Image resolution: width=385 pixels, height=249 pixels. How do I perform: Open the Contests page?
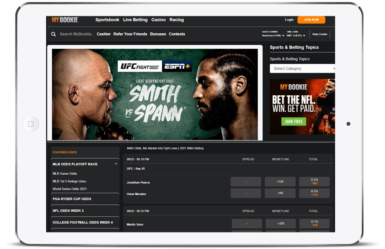(x=177, y=34)
